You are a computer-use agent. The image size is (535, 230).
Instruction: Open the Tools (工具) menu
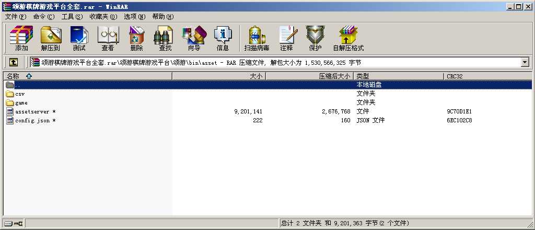click(x=72, y=16)
